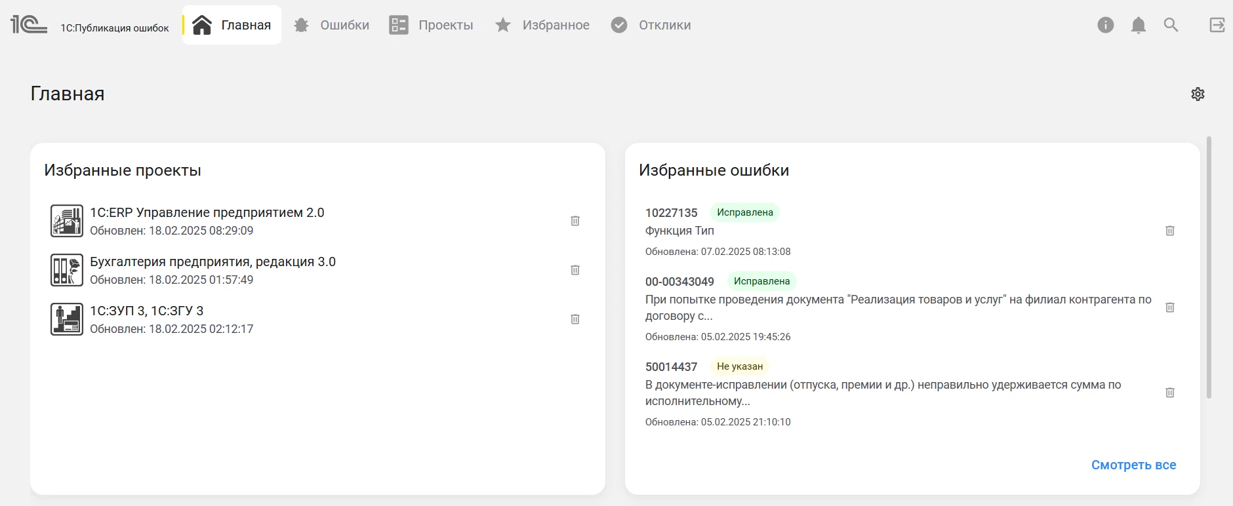
Task: Open the page settings gear
Action: [1198, 94]
